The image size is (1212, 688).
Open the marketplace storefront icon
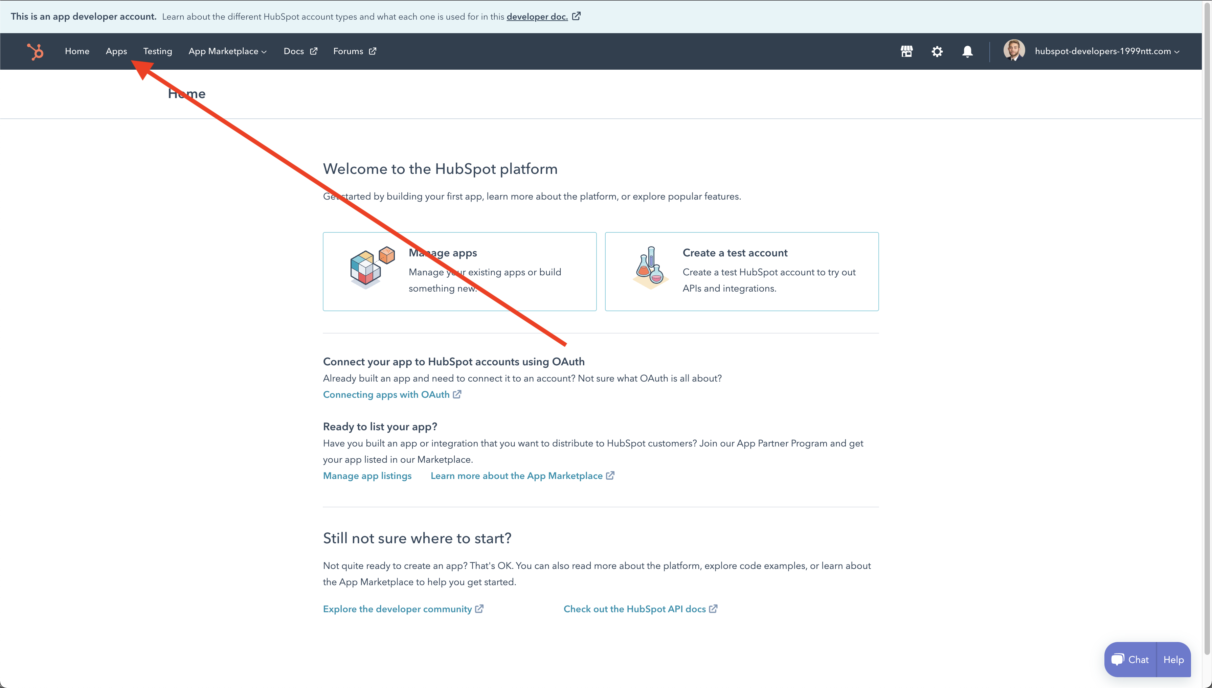click(x=906, y=51)
